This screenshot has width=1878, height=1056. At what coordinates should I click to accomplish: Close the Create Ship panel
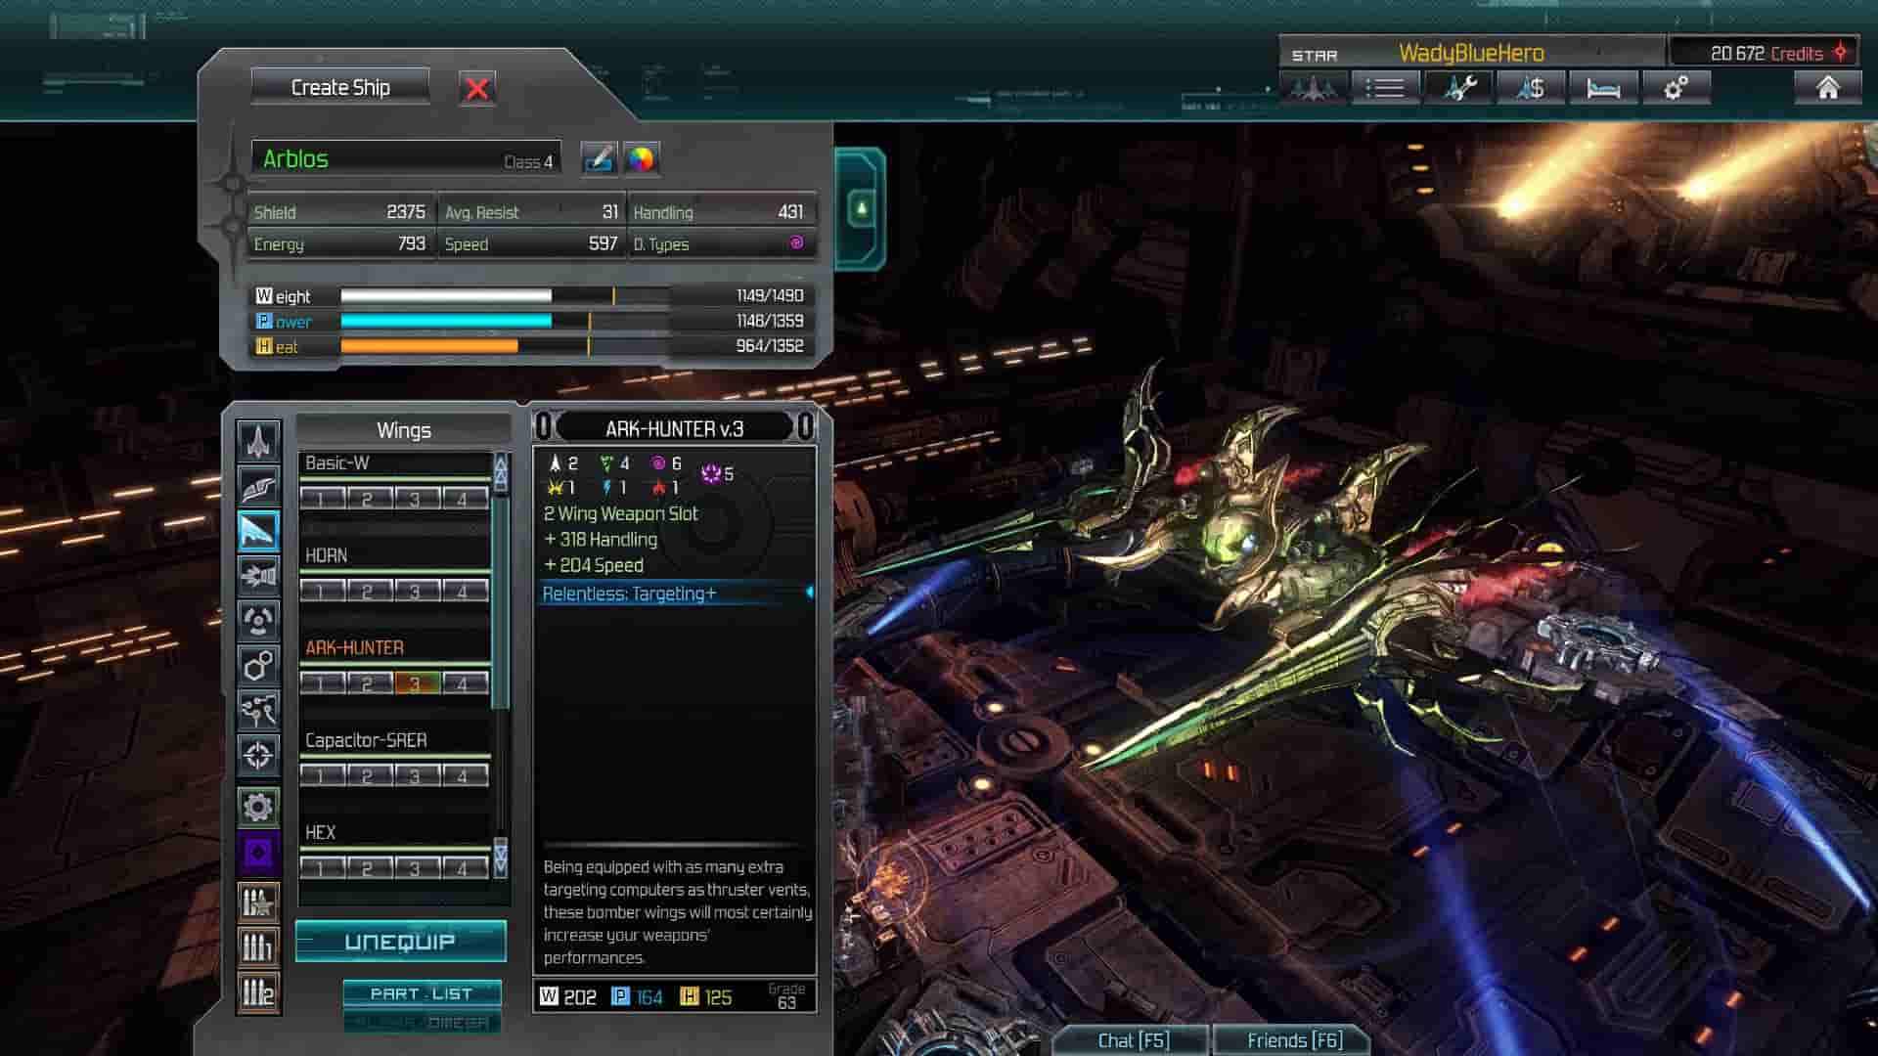click(477, 89)
